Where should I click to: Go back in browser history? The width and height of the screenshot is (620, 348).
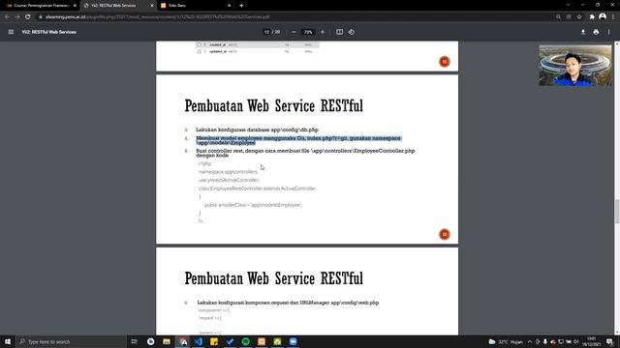[7, 17]
